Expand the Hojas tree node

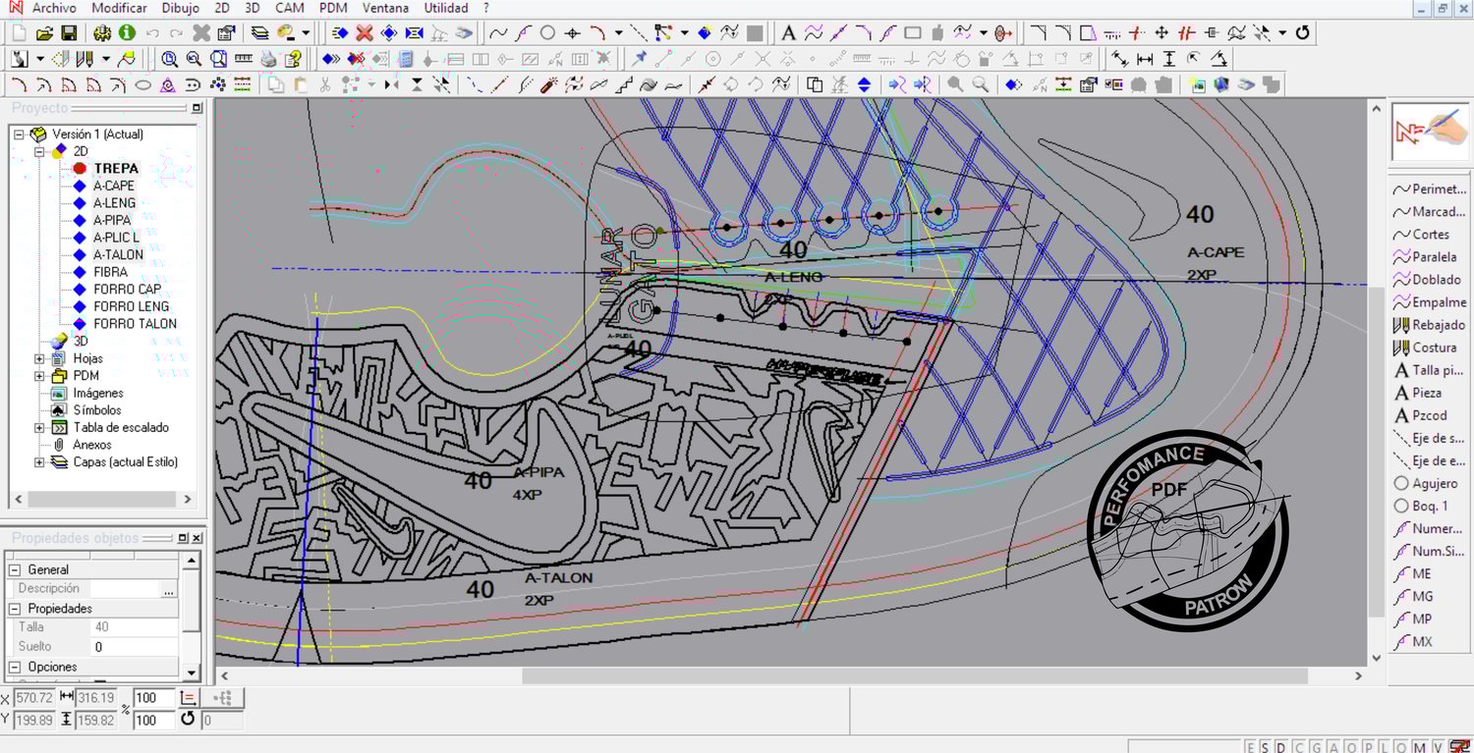click(x=40, y=358)
